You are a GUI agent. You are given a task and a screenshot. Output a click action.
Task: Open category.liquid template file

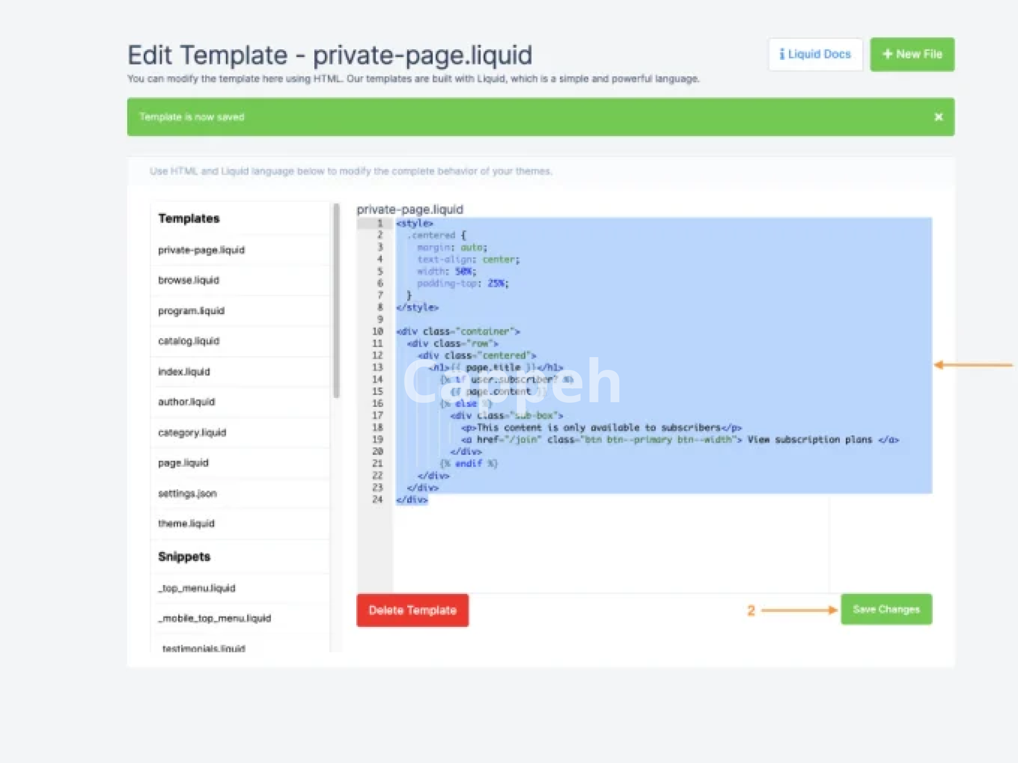coord(191,433)
